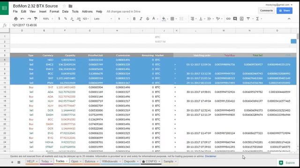Open the Help menu
The height and width of the screenshot is (168, 300).
point(99,11)
